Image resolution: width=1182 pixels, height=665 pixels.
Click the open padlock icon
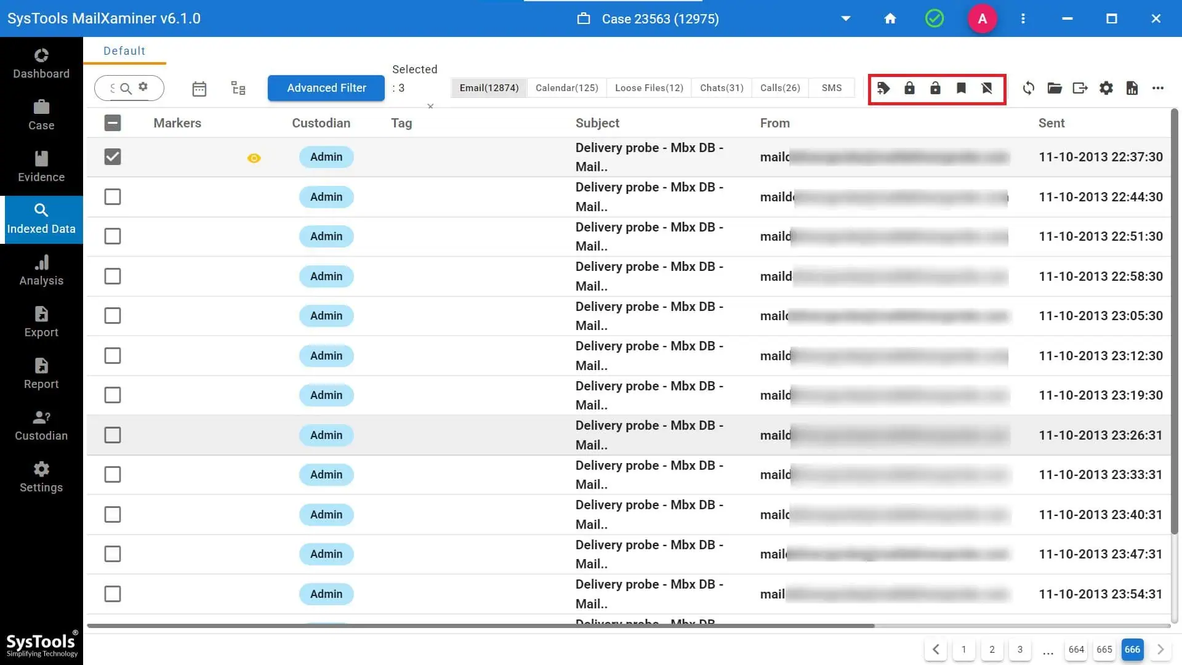[x=935, y=88]
